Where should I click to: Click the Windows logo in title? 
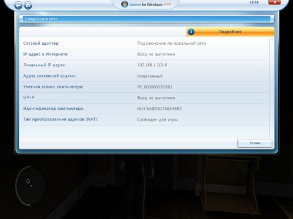click(x=124, y=4)
